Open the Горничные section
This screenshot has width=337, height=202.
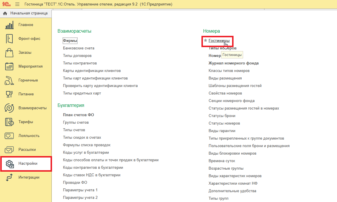(26, 80)
